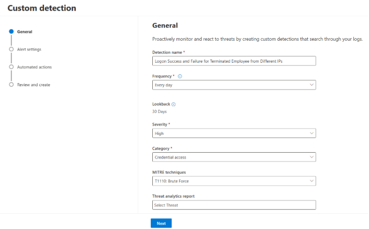Viewport: 369px width, 229px height.
Task: Click the Frequency info icon
Action: pos(180,76)
